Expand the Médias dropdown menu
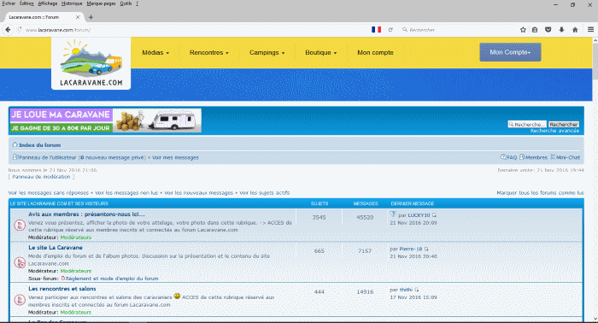Image resolution: width=598 pixels, height=323 pixels. [155, 53]
